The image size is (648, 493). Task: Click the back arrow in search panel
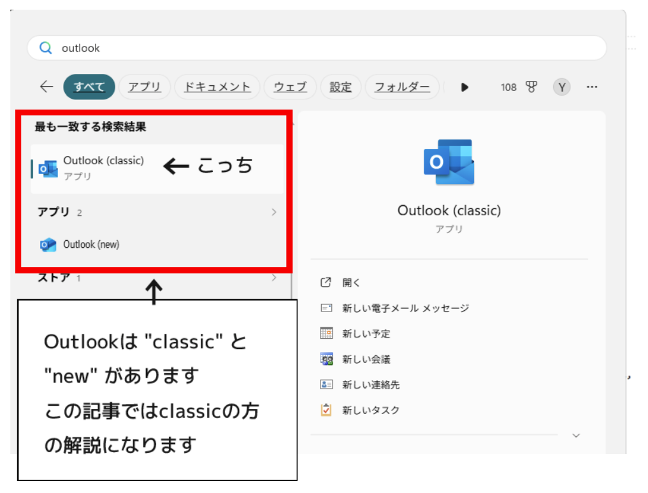click(47, 87)
